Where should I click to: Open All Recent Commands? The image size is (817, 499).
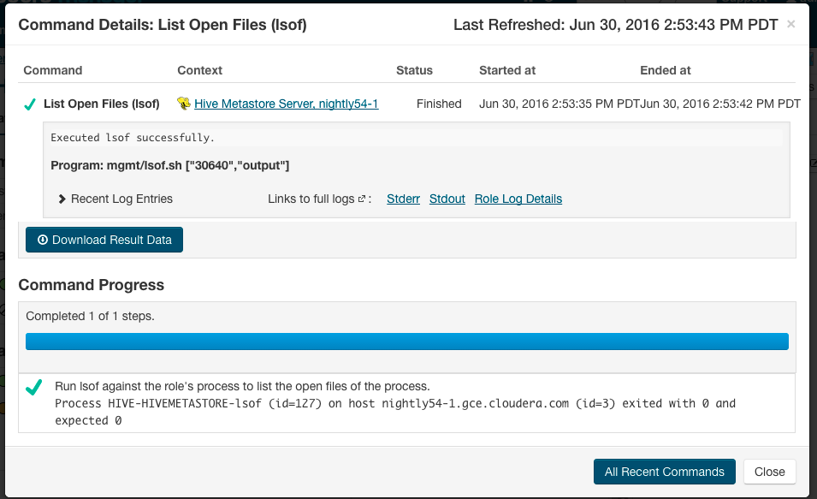[x=664, y=472]
